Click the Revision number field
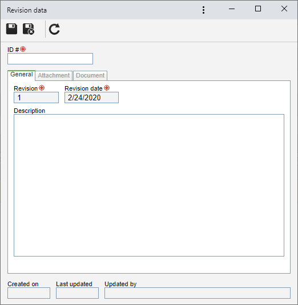The width and height of the screenshot is (298, 305). point(36,97)
